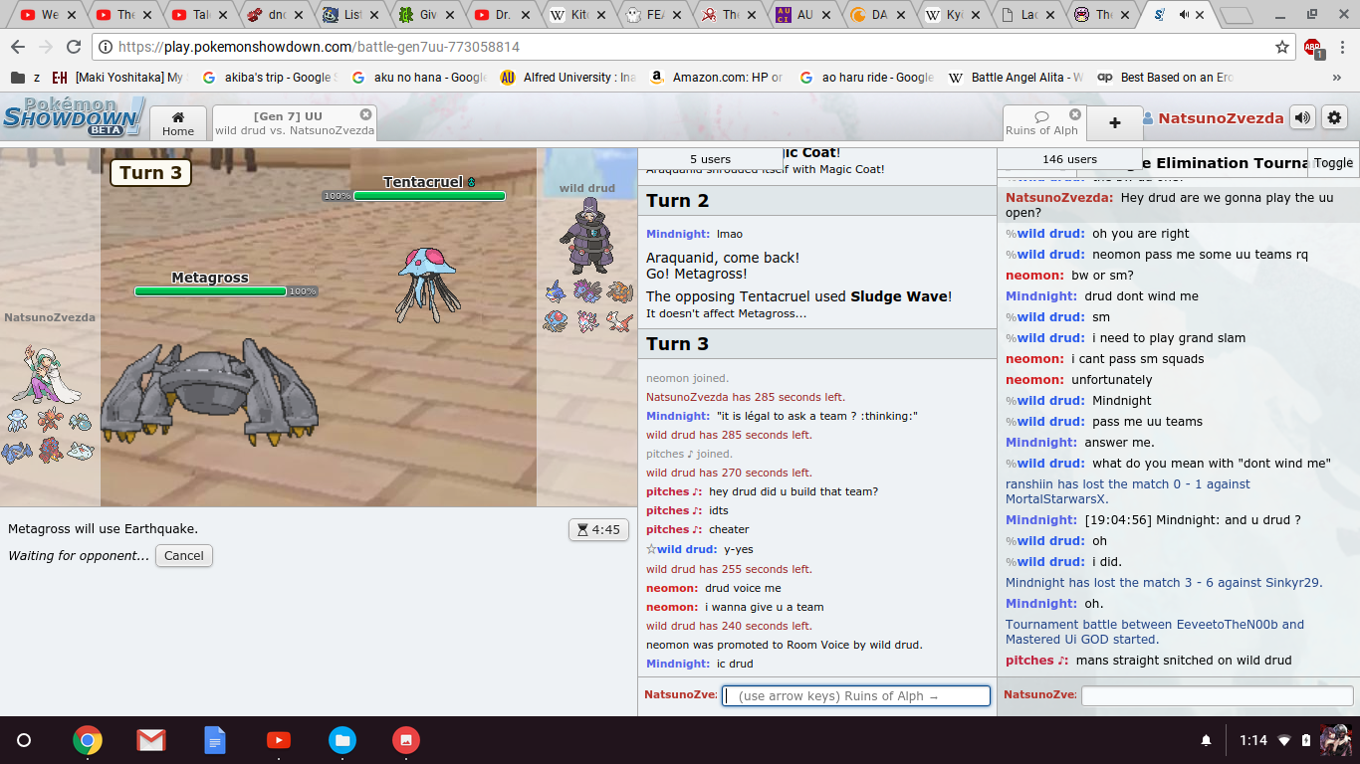Viewport: 1360px width, 764px height.
Task: Cancel the Earthquake move choice
Action: click(184, 556)
